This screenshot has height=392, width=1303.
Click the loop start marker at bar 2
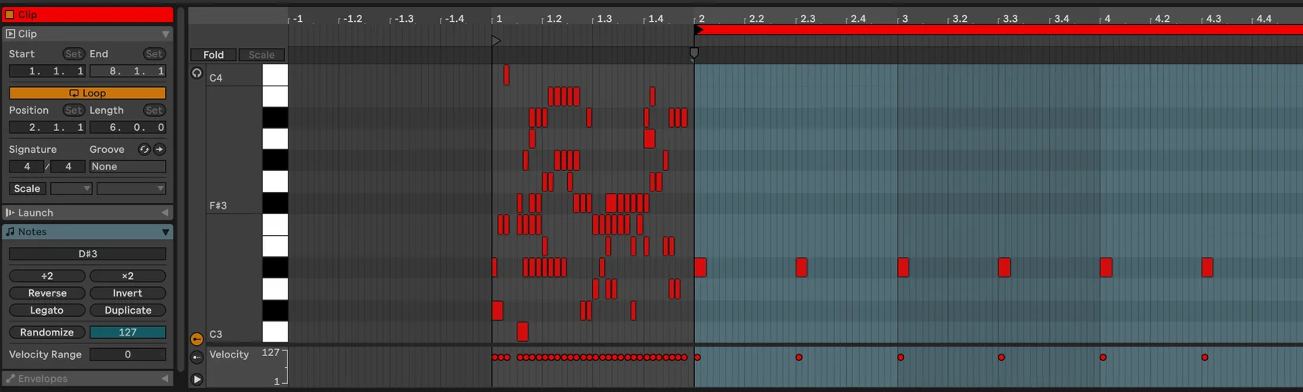698,30
